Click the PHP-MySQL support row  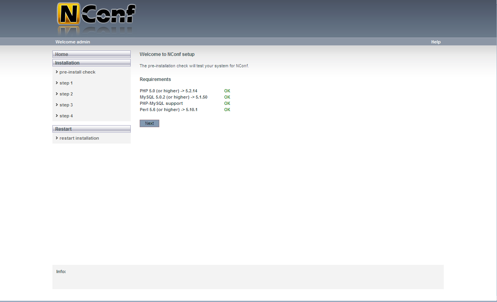point(185,103)
